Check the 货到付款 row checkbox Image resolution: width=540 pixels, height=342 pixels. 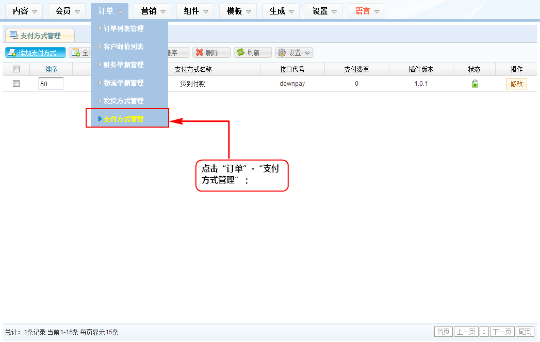coord(17,84)
